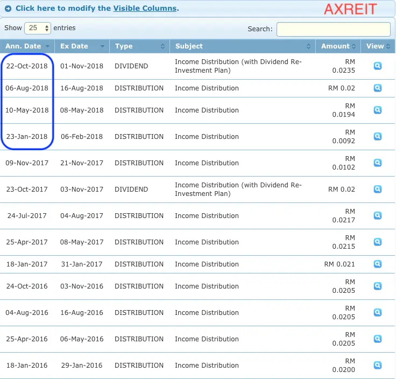Image resolution: width=396 pixels, height=379 pixels.
Task: Select announcement date 23-Oct-2017
Action: pos(27,189)
